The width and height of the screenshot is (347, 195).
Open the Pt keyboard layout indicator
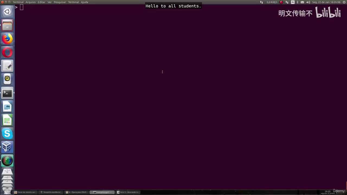point(293,2)
